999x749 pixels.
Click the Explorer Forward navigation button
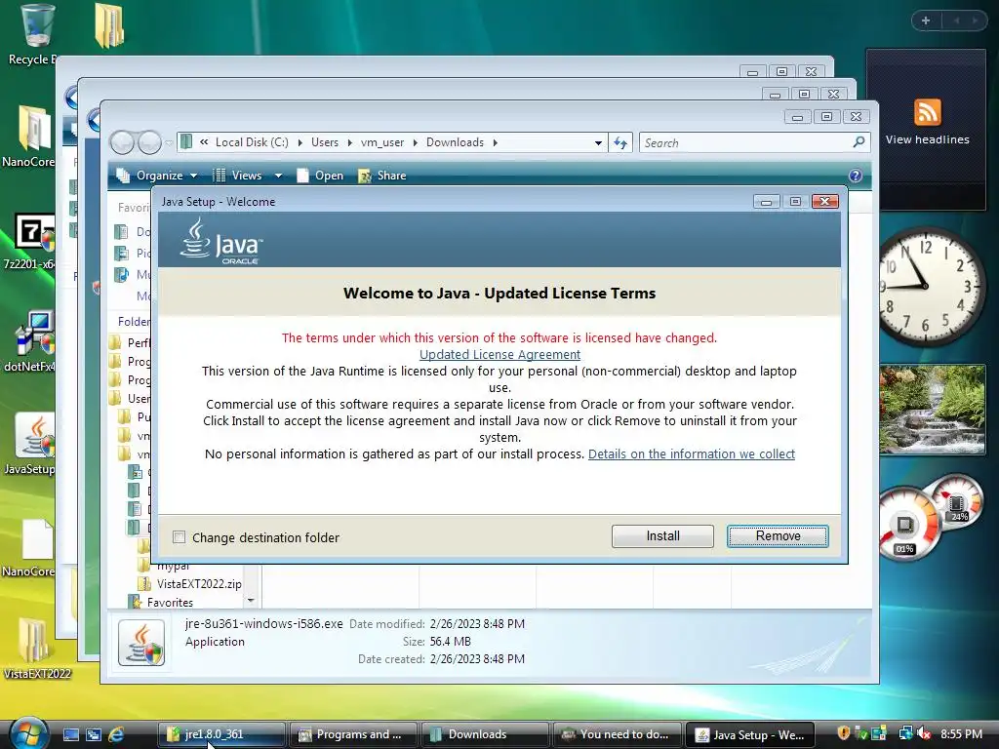tap(149, 142)
